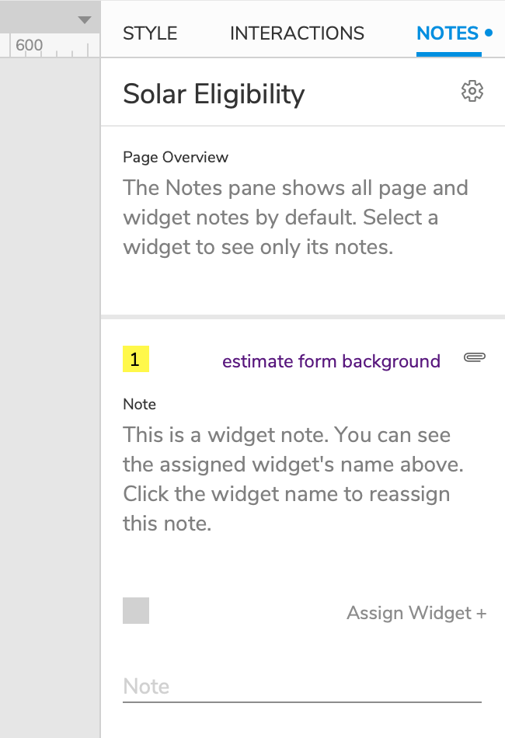Switch to the STYLE tab

[x=150, y=33]
